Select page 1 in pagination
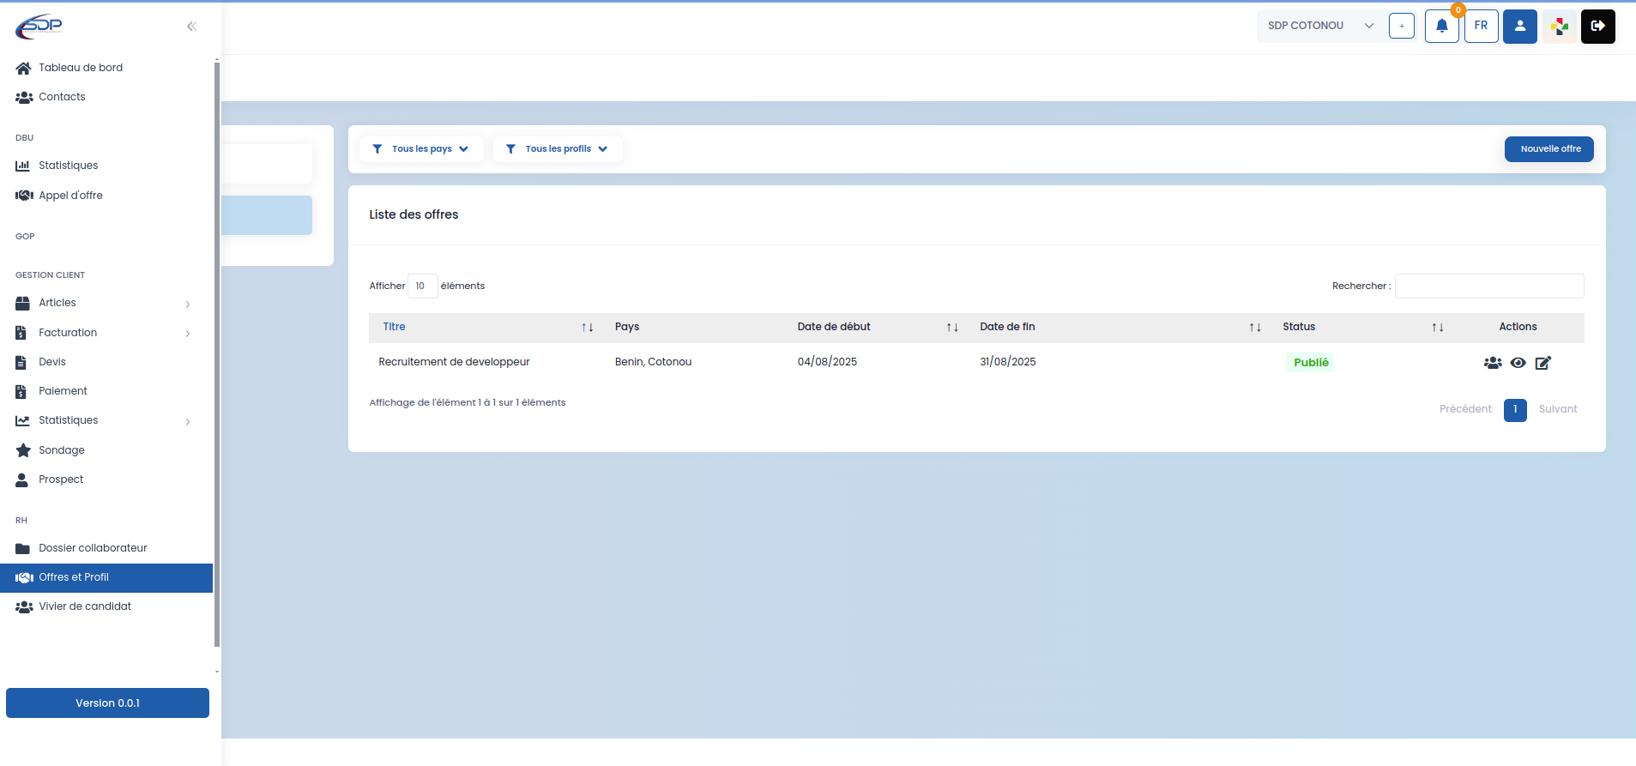 point(1515,410)
